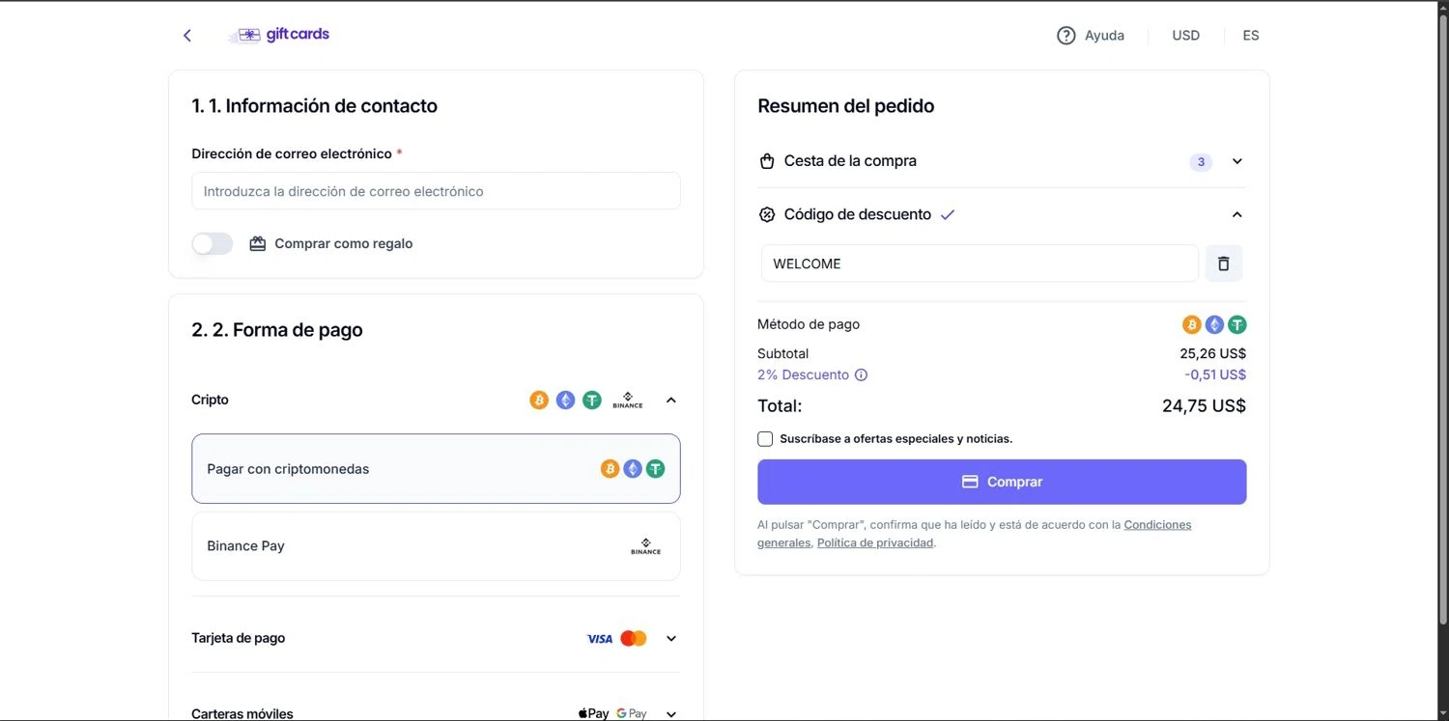Click Tether icon beside Método de pago
This screenshot has height=721, width=1449.
point(1237,325)
